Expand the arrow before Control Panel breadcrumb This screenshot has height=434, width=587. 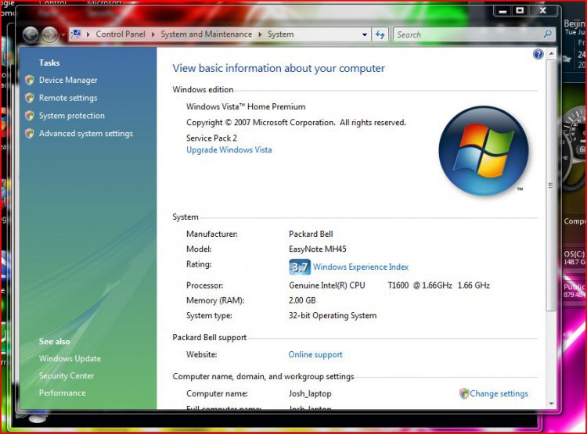tap(88, 34)
